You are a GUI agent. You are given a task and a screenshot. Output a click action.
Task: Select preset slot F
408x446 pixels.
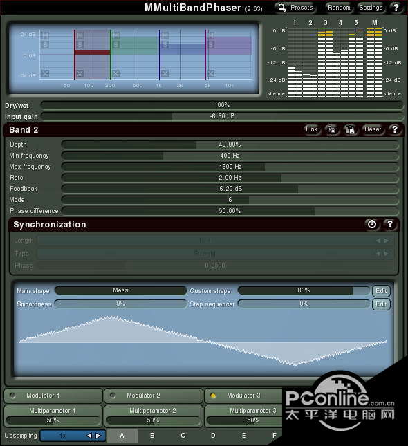tap(275, 436)
